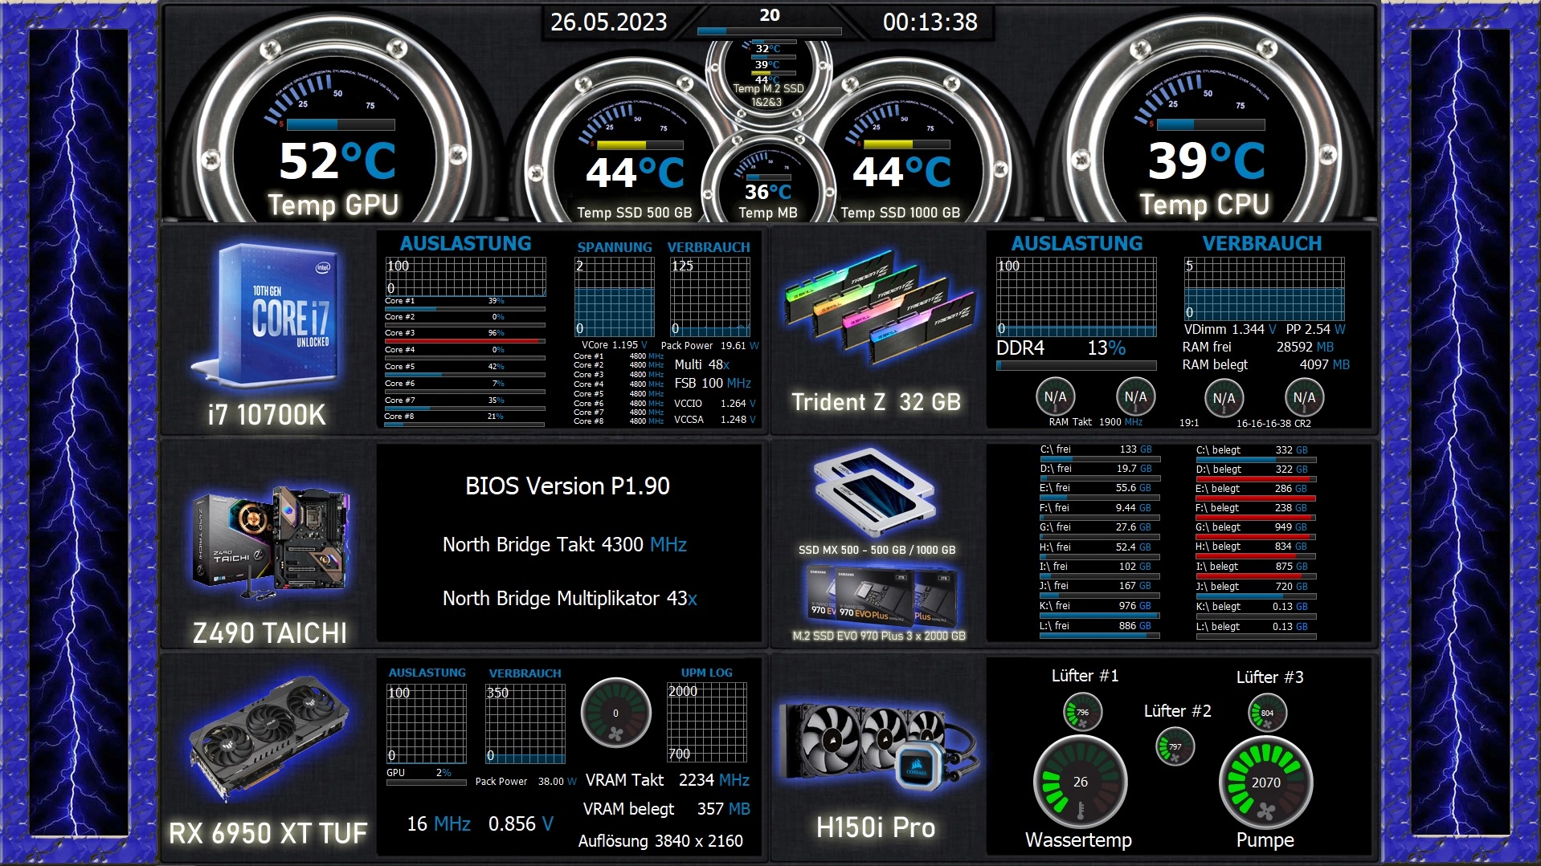
Task: Click the Lüfter #3 fan gauge
Action: (1267, 712)
